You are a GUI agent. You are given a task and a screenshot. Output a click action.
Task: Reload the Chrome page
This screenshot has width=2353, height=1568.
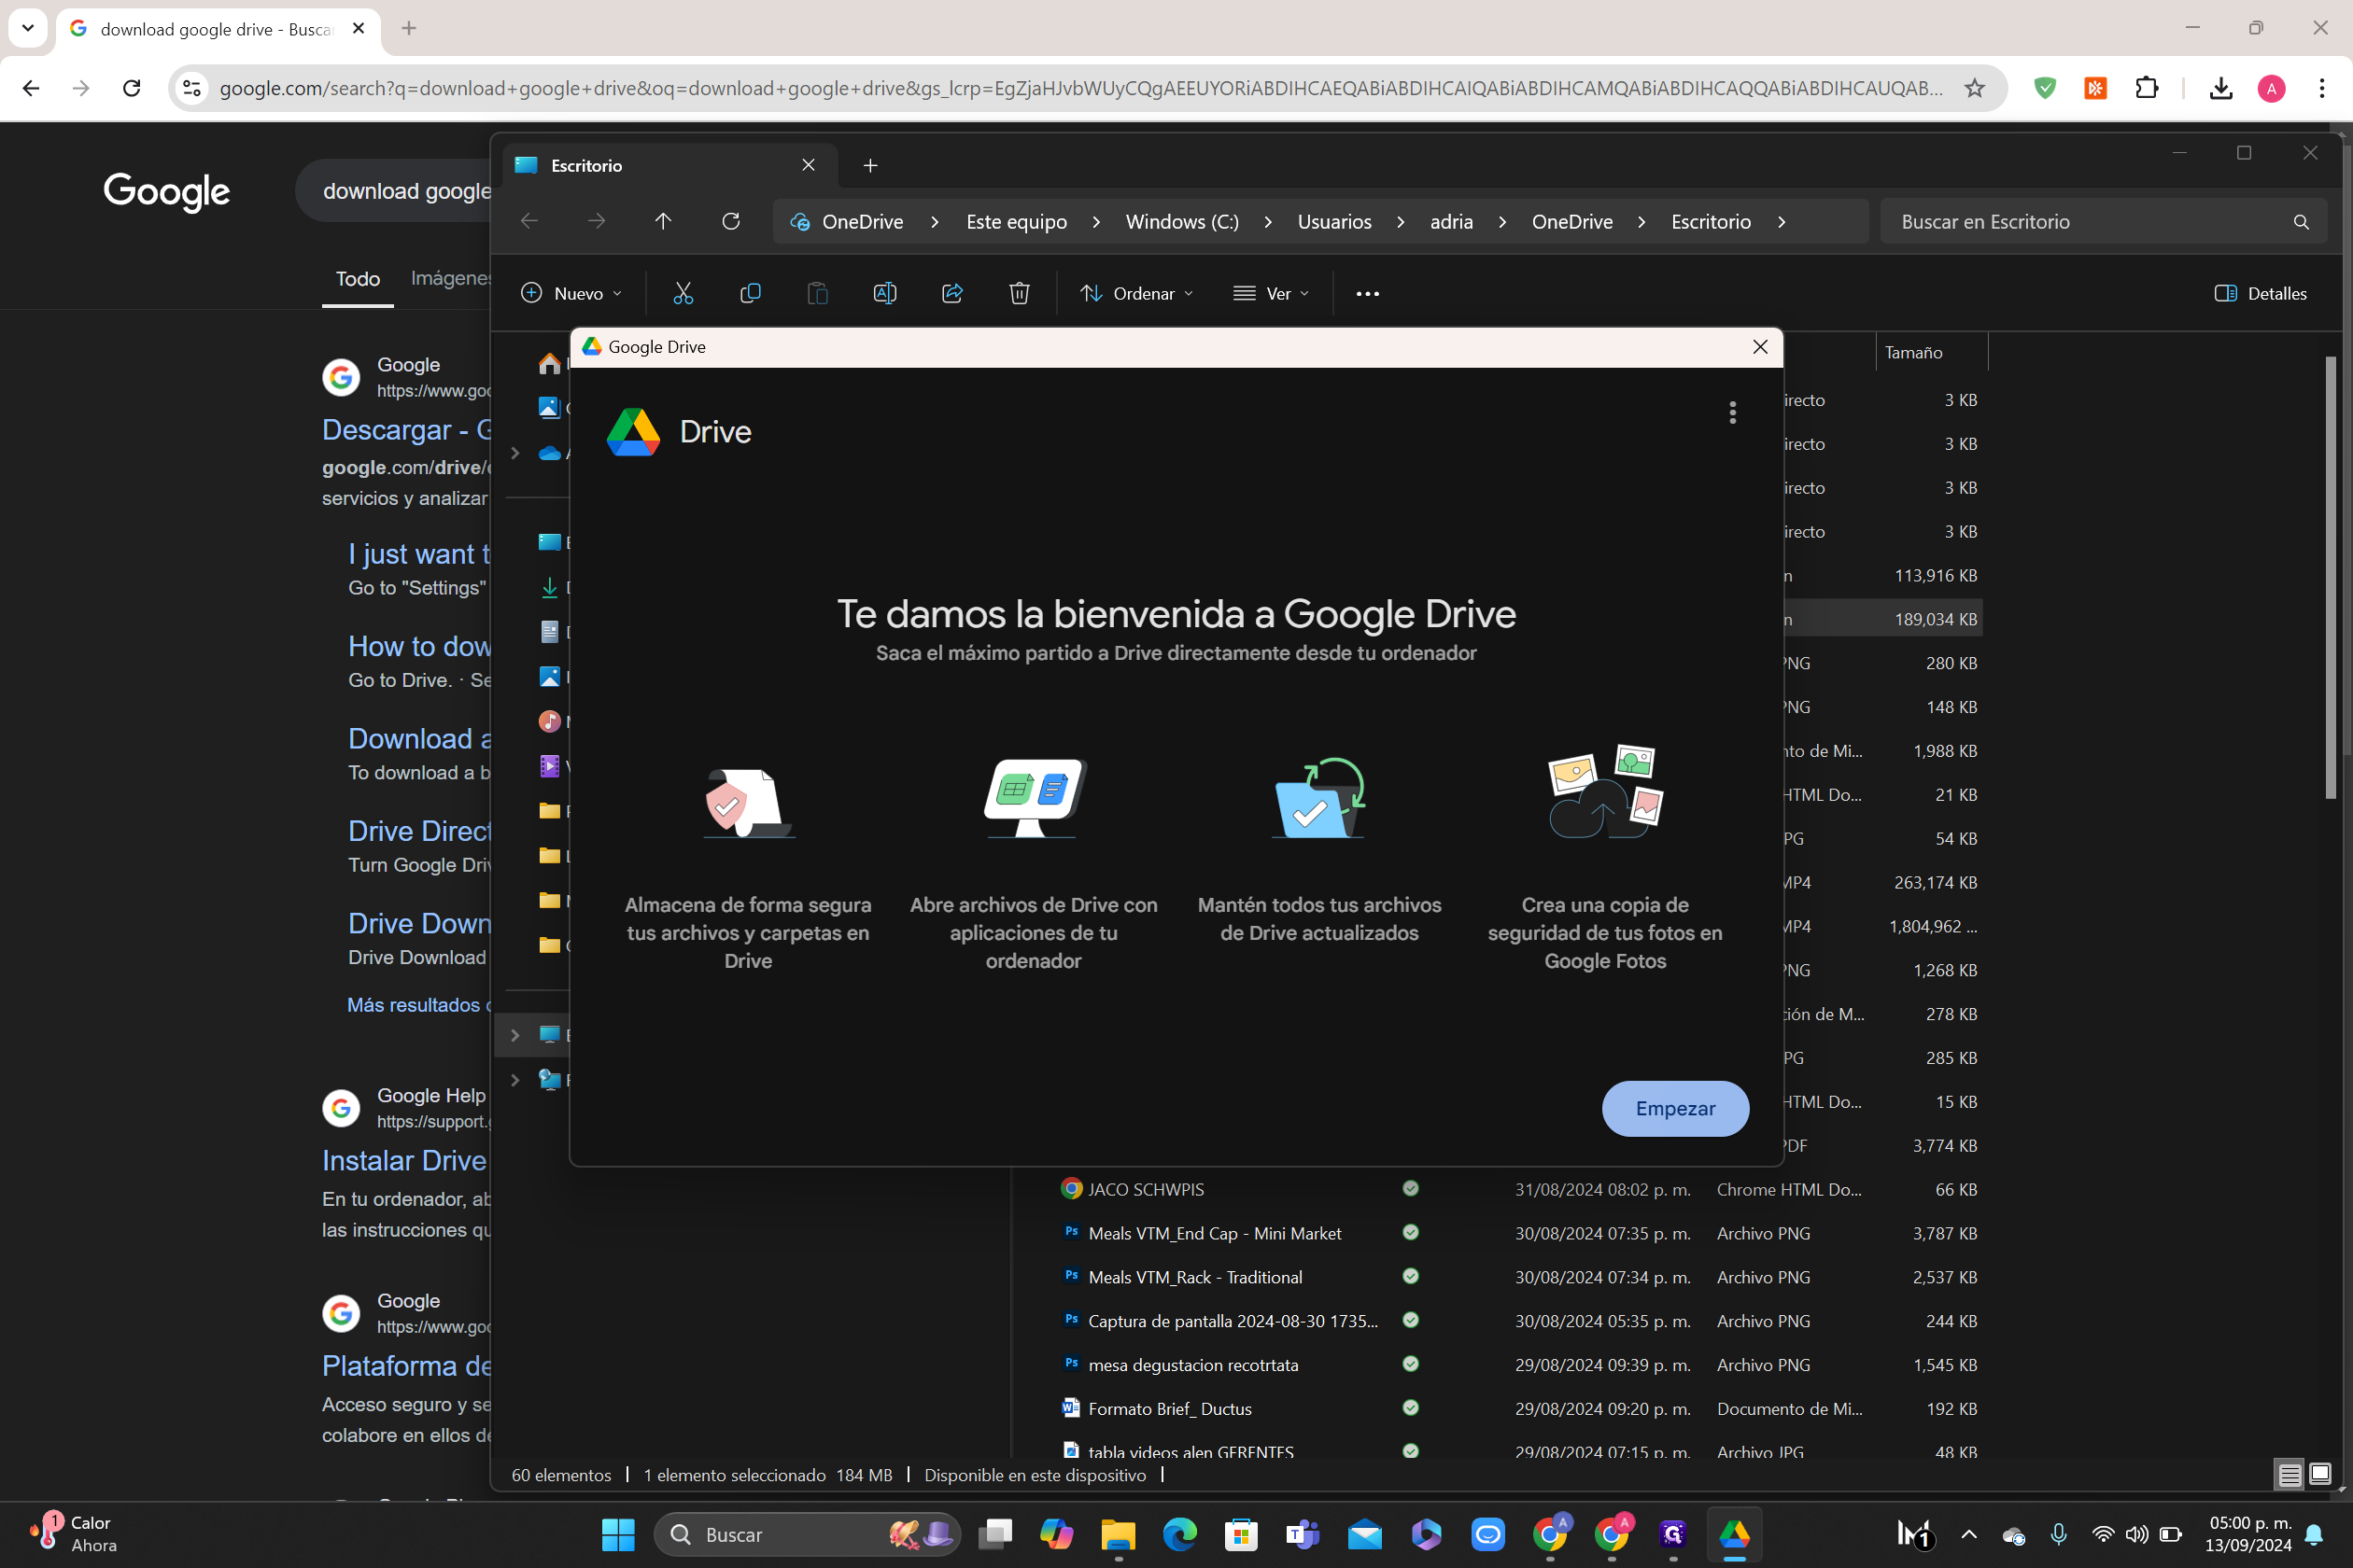(131, 88)
